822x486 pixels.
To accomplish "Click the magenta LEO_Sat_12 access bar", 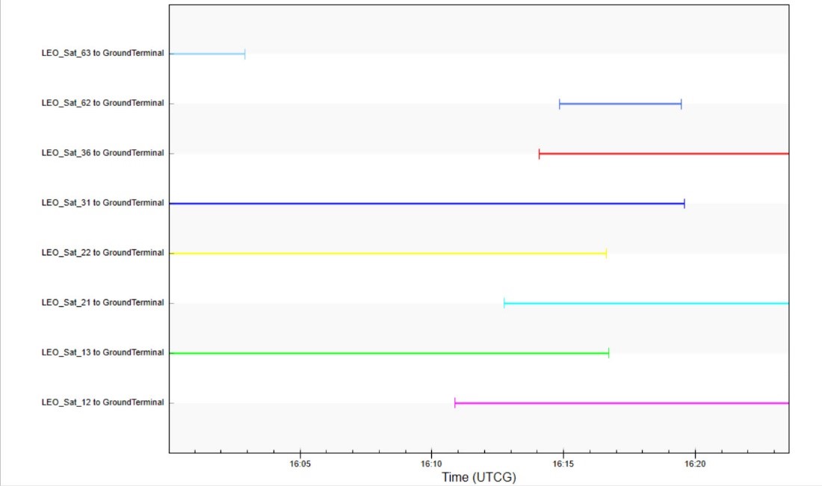I will tap(622, 403).
